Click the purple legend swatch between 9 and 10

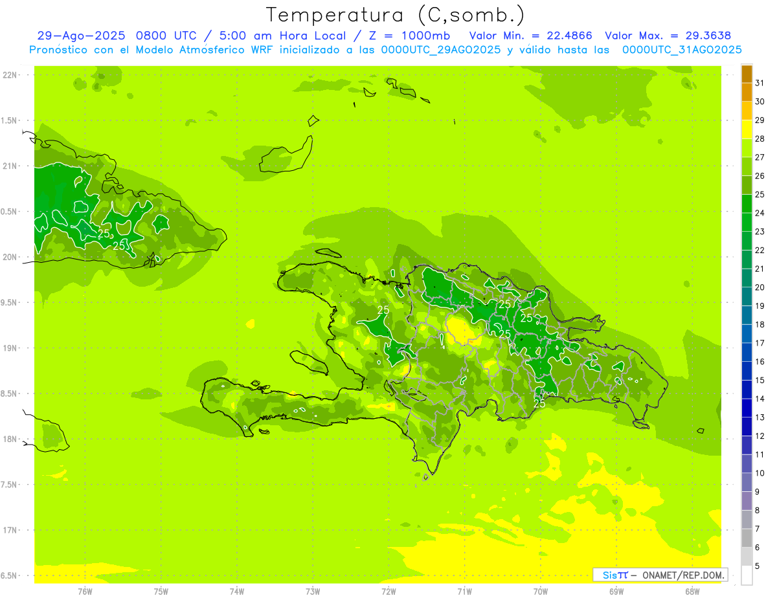tap(747, 482)
